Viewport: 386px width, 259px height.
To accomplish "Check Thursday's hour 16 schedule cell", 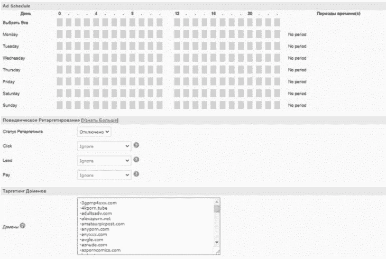I will click(214, 70).
